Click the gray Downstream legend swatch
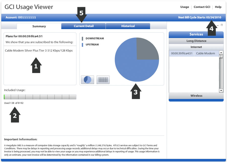227x162 pixels. pyautogui.click(x=82, y=39)
